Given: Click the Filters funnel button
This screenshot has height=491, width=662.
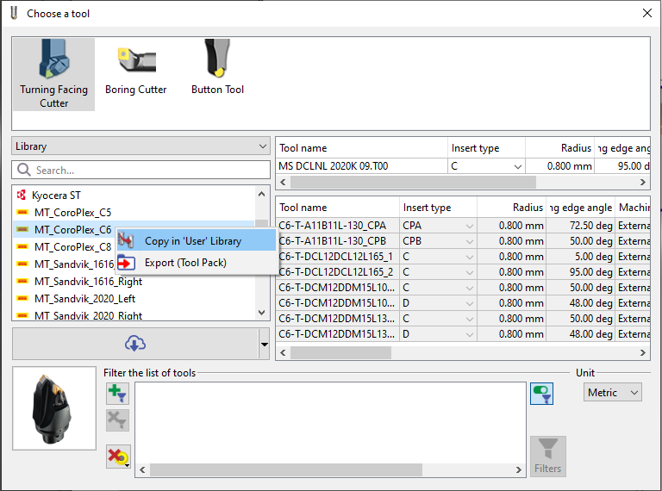Looking at the screenshot, I should (x=547, y=457).
